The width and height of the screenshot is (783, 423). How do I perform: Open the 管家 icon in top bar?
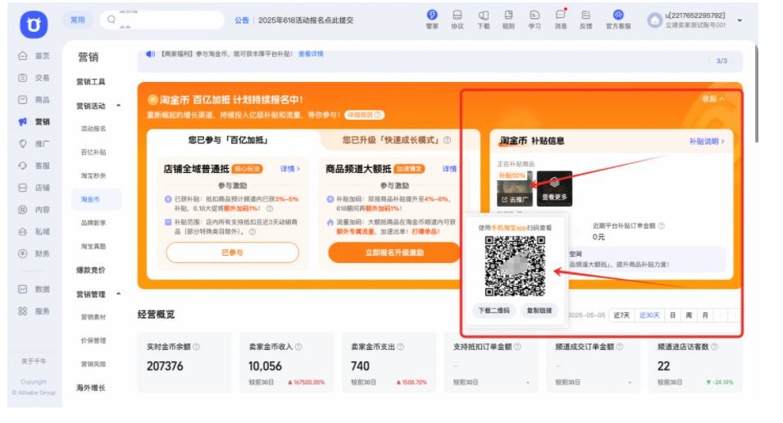[432, 19]
